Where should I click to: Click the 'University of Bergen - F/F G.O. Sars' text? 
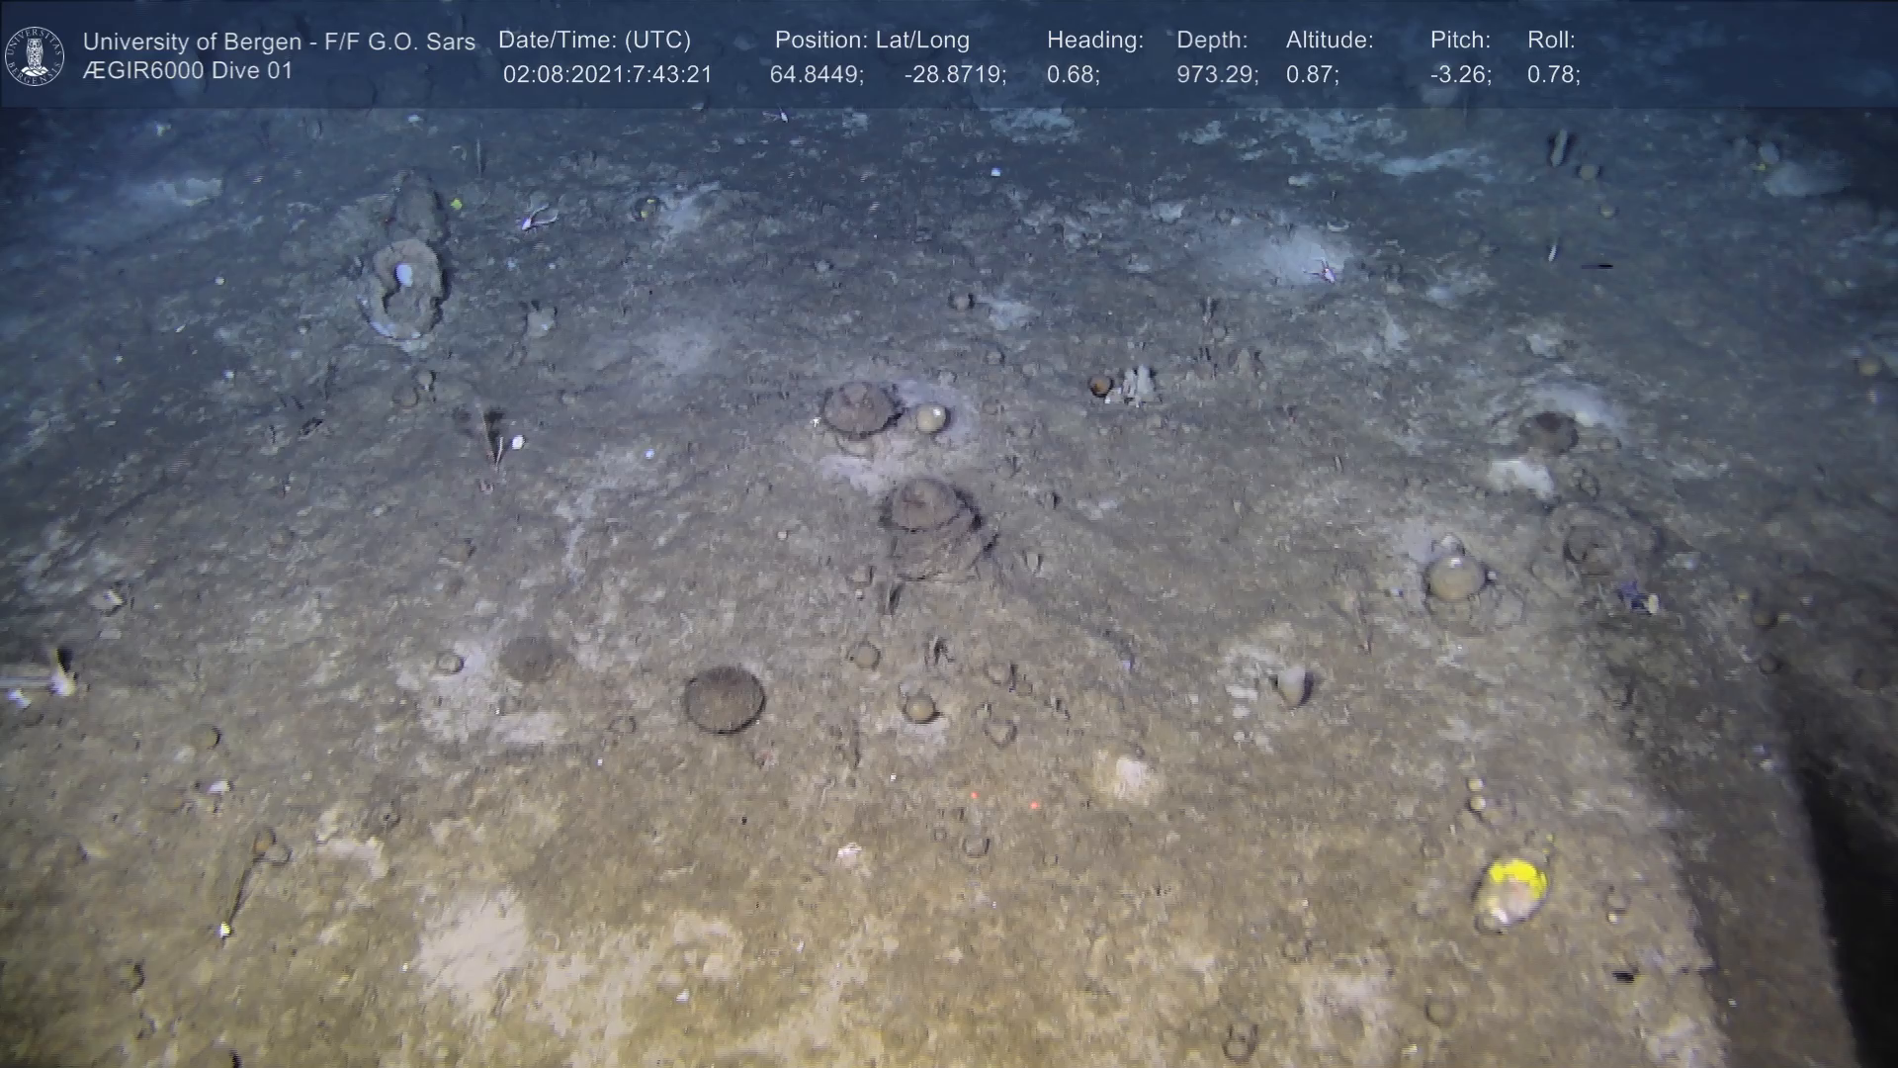279,42
